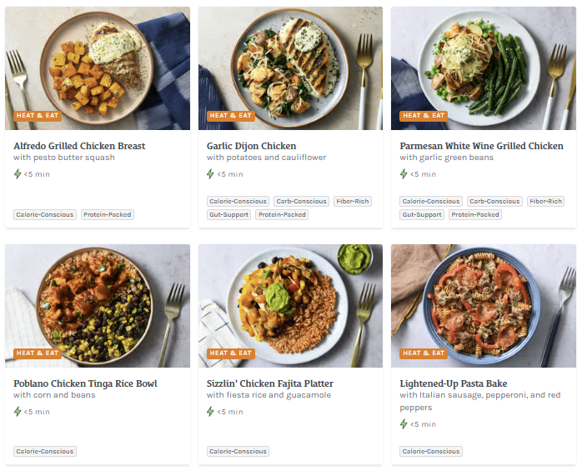Click Calorie-Conscious tag on Poblano Chicken Bowl
Screen dimensions: 582x471
click(45, 452)
